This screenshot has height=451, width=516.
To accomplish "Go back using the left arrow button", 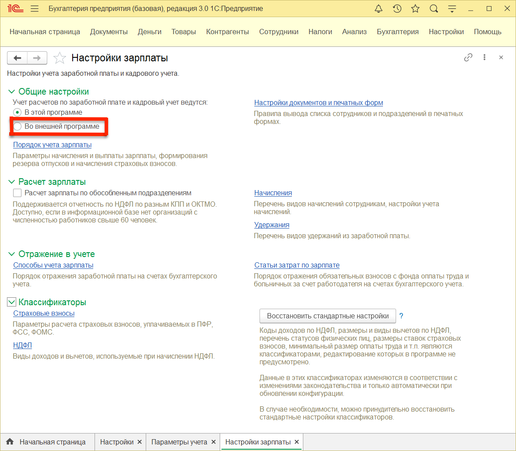I will [17, 57].
